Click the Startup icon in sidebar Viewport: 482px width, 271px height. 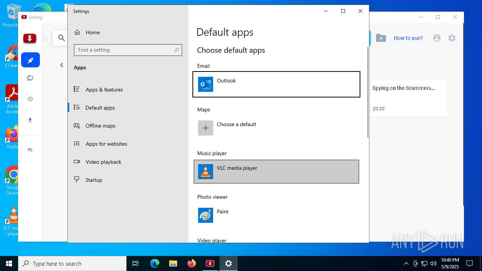pos(77,180)
